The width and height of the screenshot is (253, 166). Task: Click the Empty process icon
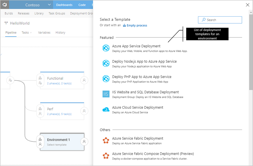[124, 26]
